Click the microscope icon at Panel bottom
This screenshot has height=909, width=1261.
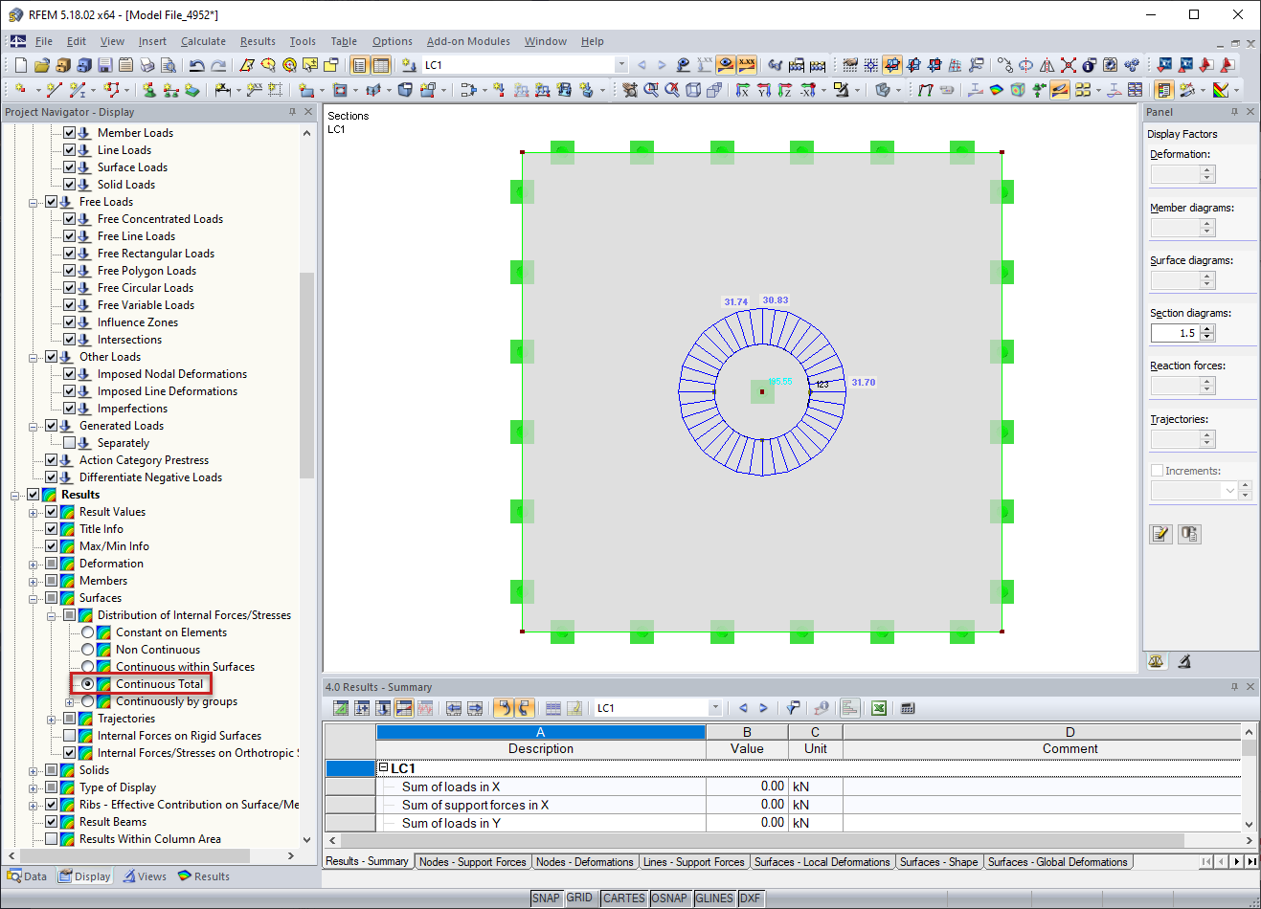click(x=1184, y=661)
